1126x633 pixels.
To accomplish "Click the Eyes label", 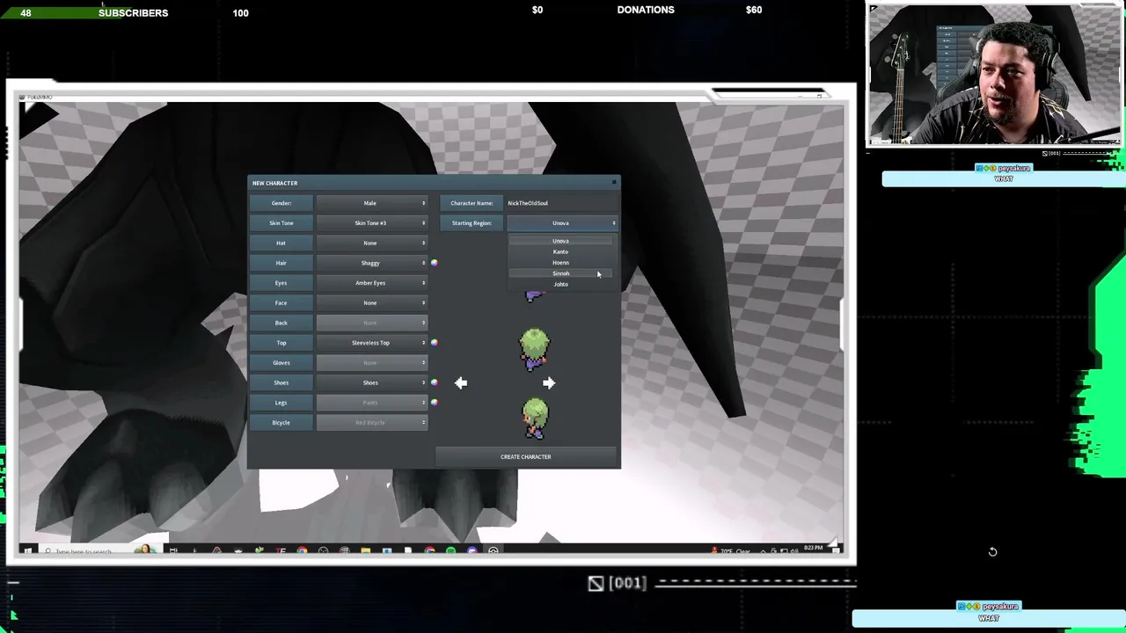I will [x=281, y=283].
